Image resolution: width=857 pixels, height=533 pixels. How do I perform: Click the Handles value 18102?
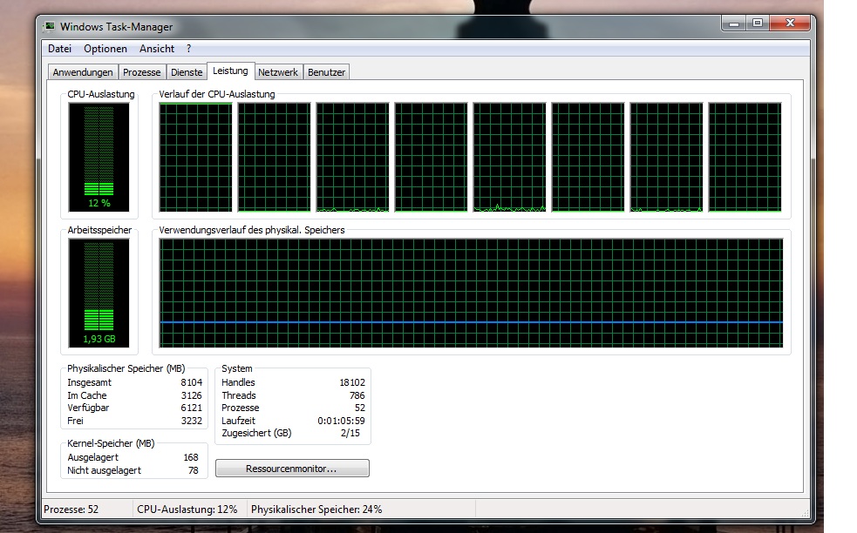[x=352, y=382]
